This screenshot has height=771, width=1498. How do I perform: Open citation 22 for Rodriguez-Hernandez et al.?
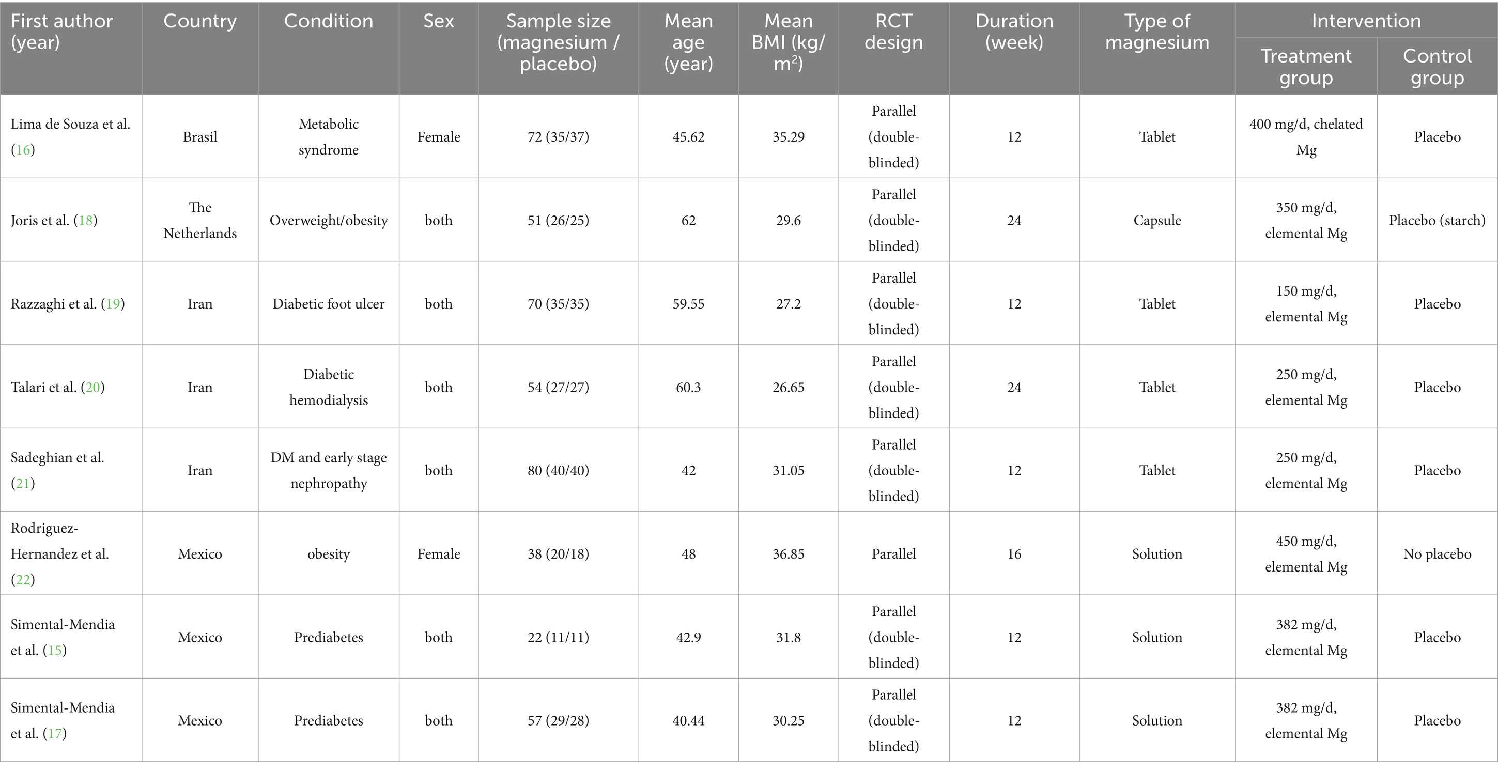point(23,580)
